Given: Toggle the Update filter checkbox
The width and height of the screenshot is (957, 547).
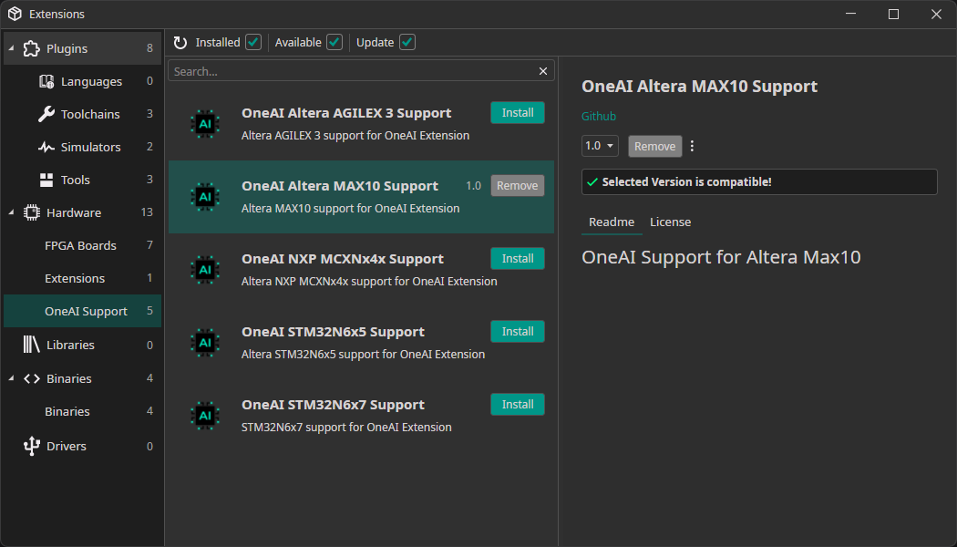Looking at the screenshot, I should pos(407,42).
